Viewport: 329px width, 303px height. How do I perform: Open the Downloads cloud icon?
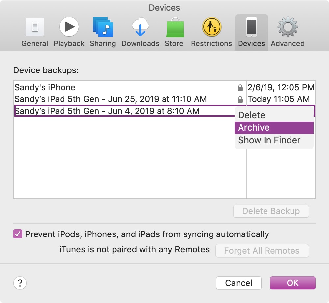(x=140, y=27)
